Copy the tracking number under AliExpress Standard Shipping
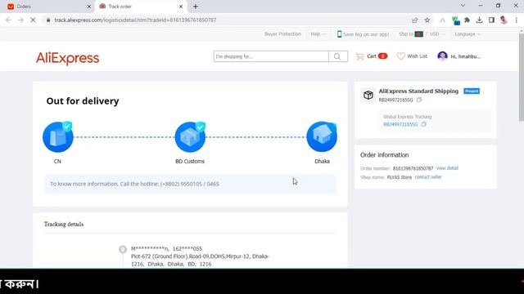 tap(419, 100)
